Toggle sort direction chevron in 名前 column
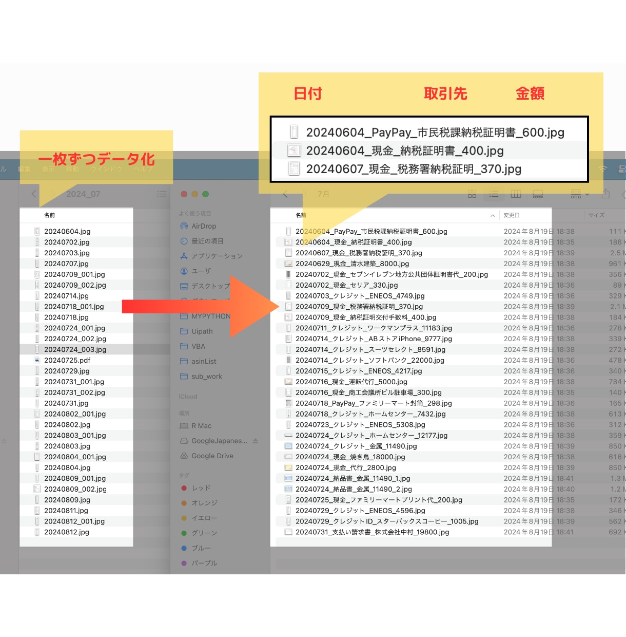626x637 pixels. coord(493,215)
